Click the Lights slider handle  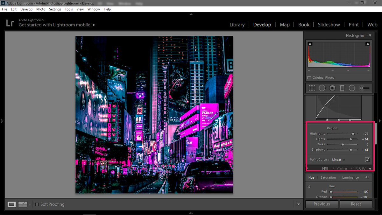click(x=351, y=139)
